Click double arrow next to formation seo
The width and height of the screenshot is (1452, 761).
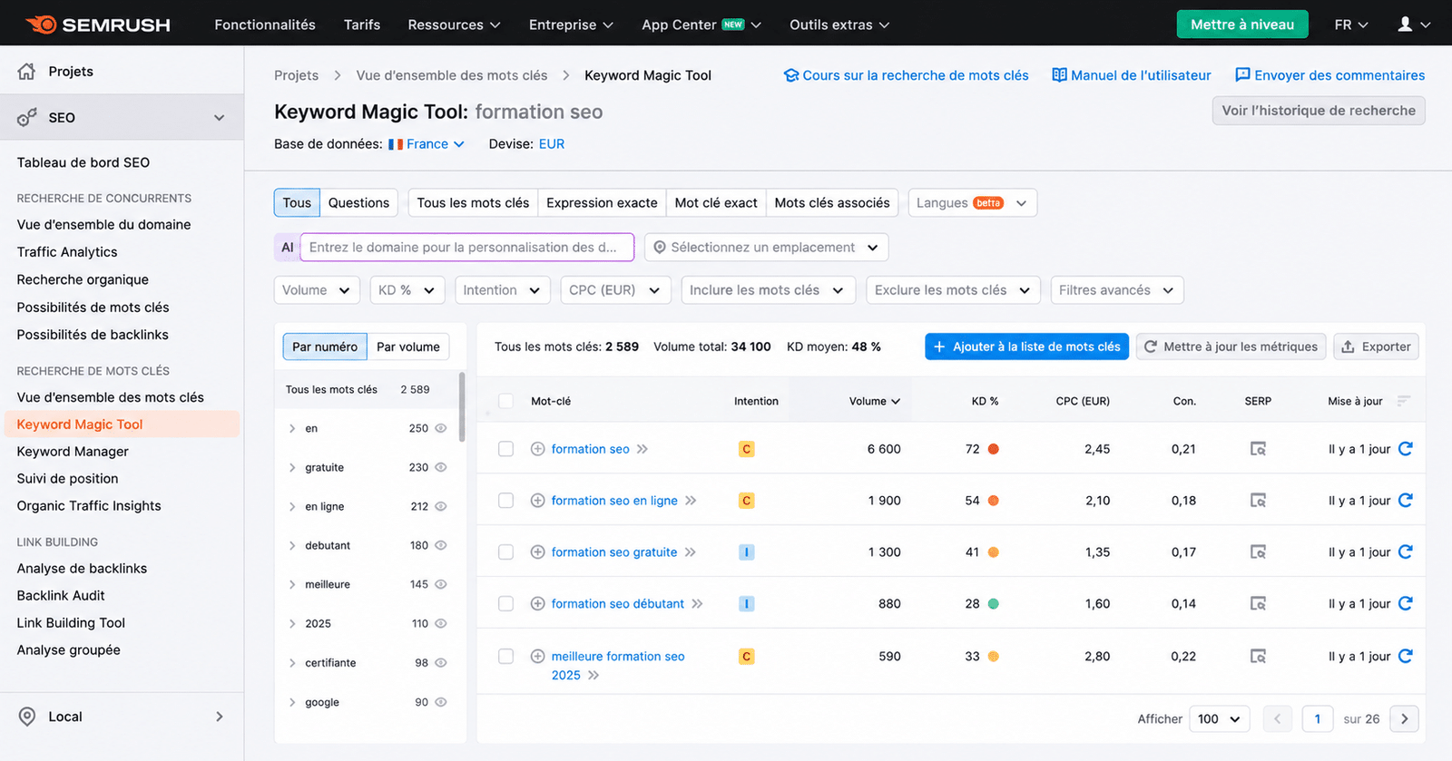(643, 449)
